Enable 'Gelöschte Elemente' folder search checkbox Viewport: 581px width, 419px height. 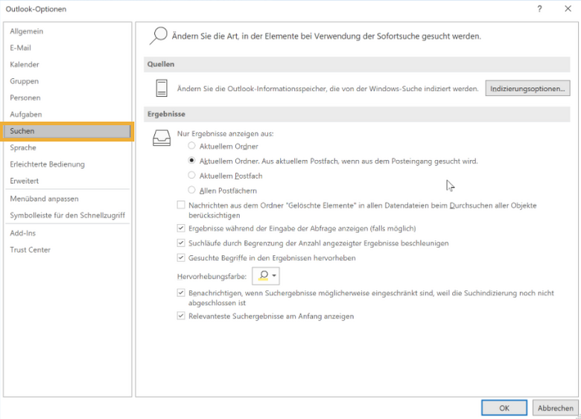tap(181, 205)
